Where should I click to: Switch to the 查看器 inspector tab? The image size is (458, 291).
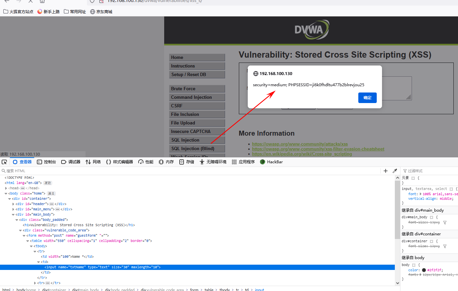tap(22, 162)
